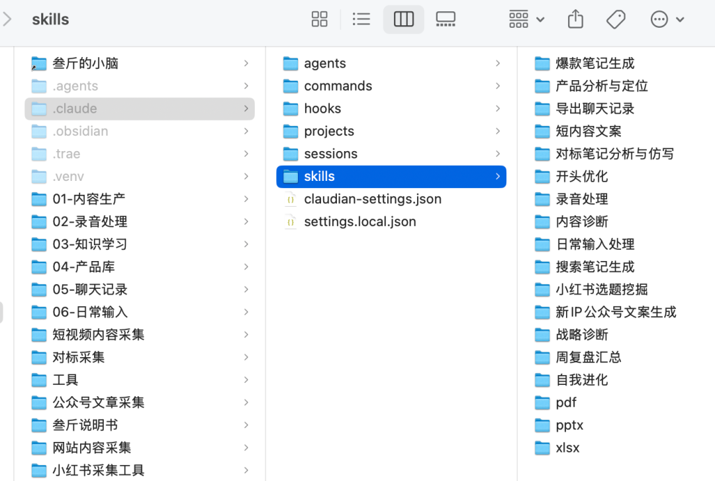Switch to gallery view

pos(446,19)
